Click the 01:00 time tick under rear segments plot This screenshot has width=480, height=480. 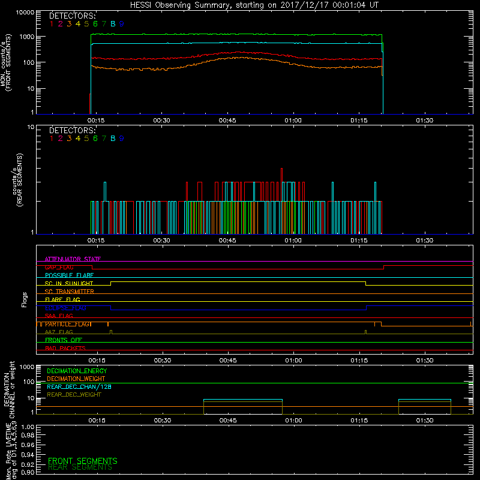point(293,241)
